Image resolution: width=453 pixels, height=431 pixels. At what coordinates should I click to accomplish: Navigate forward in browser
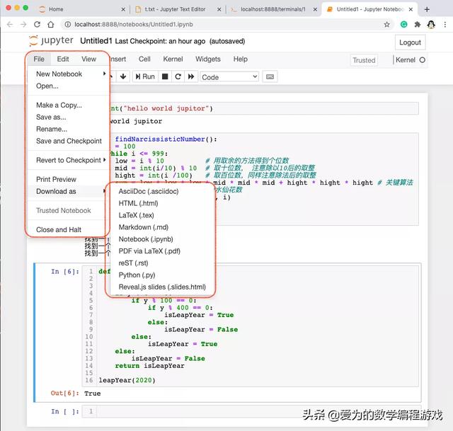(23, 25)
